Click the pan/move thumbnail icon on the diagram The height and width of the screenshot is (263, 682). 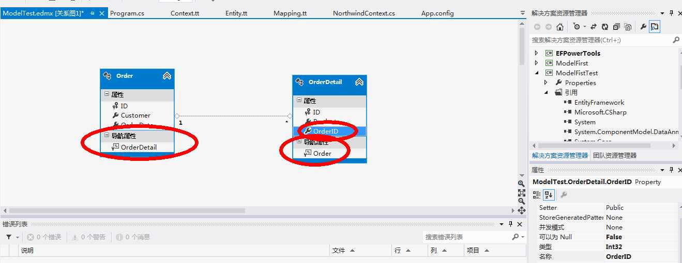pos(521,211)
